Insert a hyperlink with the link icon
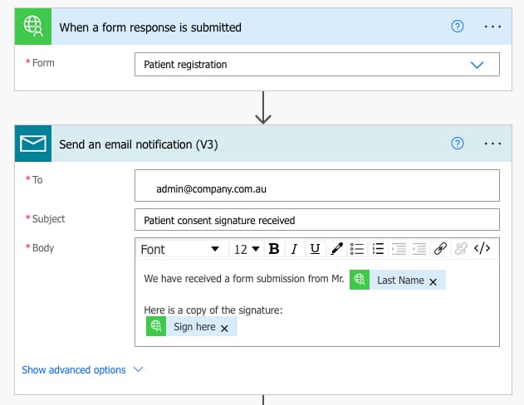Viewport: 524px width, 405px height. [440, 249]
